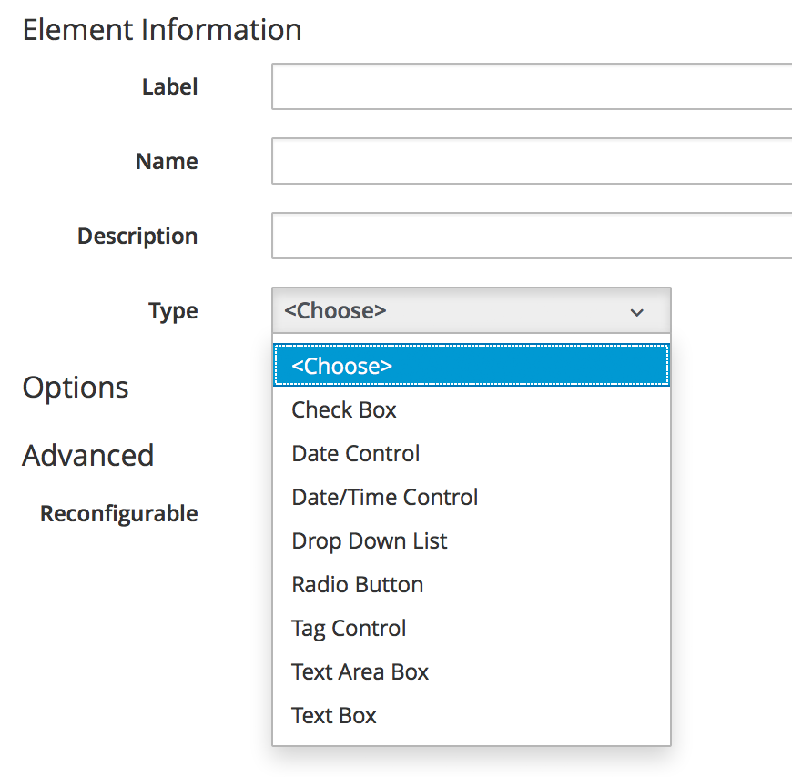Pick Text Area Box option

360,671
